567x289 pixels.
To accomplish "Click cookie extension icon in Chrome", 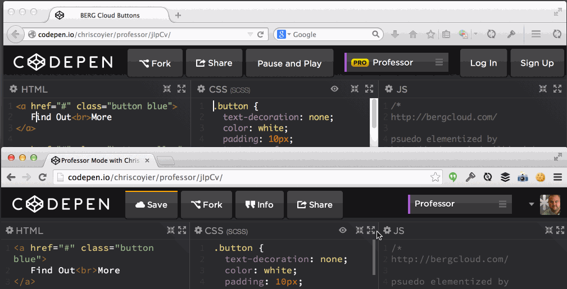I will click(540, 177).
